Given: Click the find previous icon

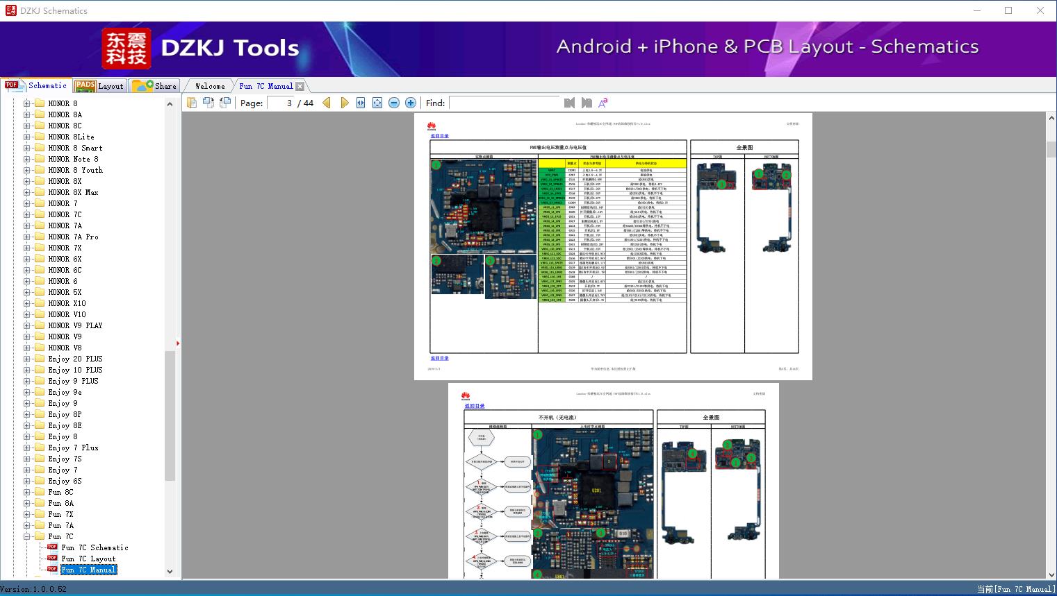Looking at the screenshot, I should (x=569, y=103).
